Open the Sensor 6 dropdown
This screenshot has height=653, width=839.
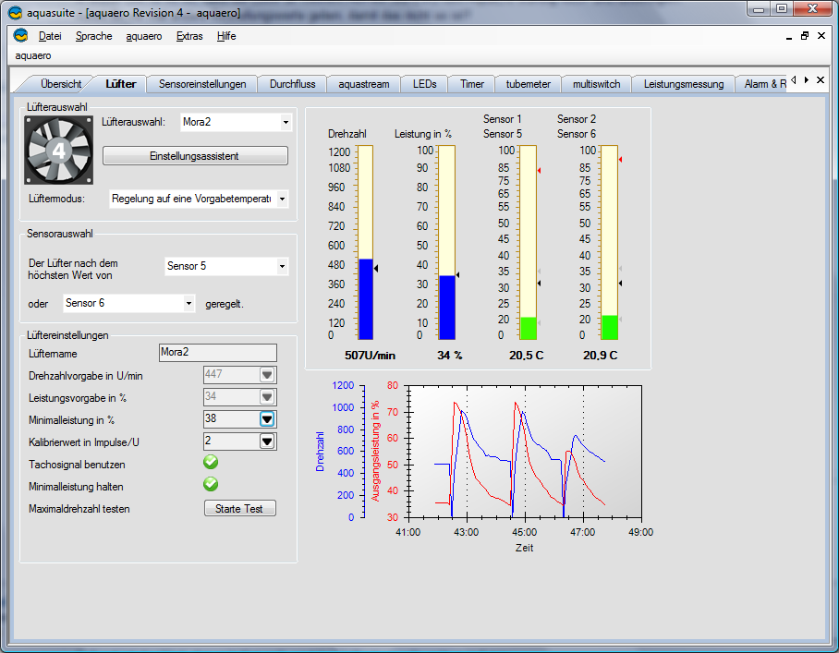pyautogui.click(x=188, y=303)
